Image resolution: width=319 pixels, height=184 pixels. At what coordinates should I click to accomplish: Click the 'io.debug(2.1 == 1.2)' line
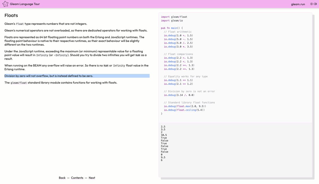[178, 84]
